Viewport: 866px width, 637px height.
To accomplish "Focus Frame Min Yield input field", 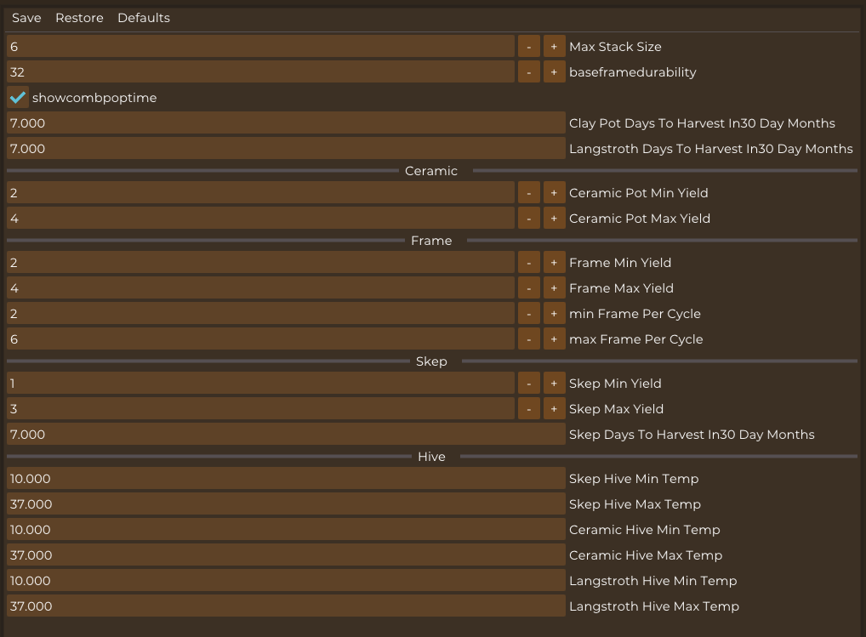I will pyautogui.click(x=260, y=263).
